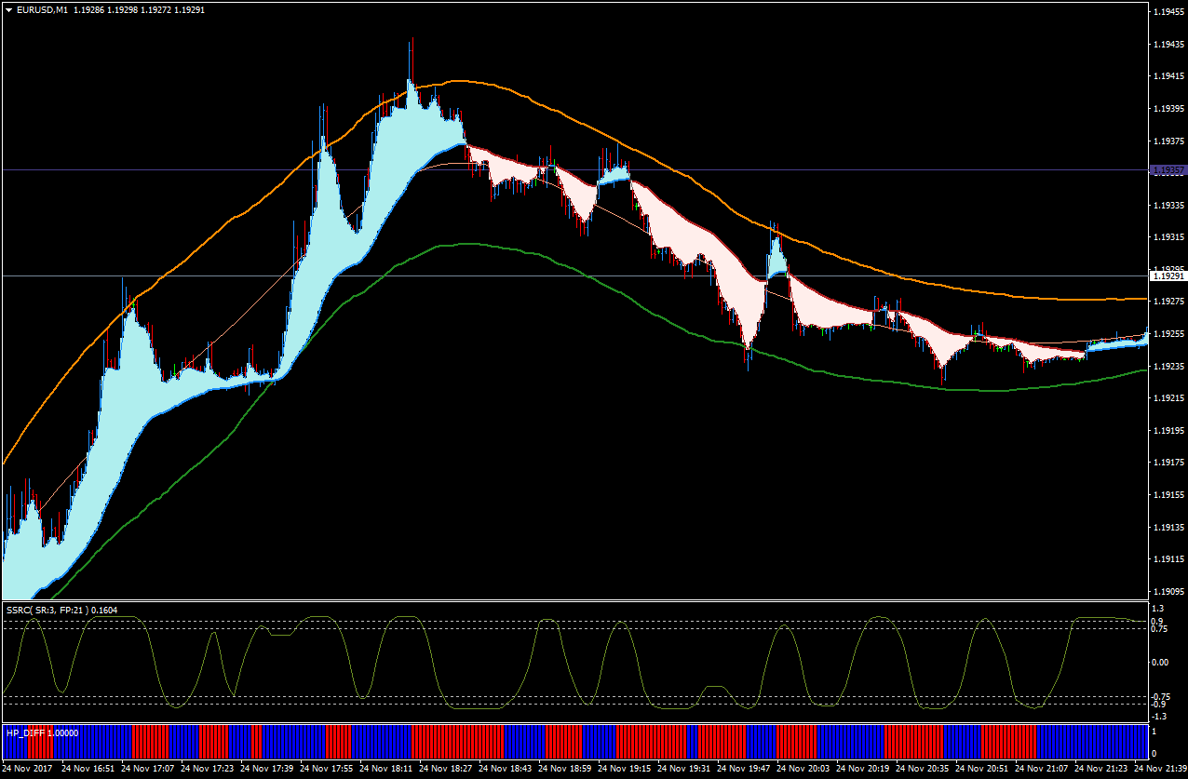Click the 24 Nov 21:23 time label
This screenshot has height=779, width=1188.
[x=1100, y=770]
